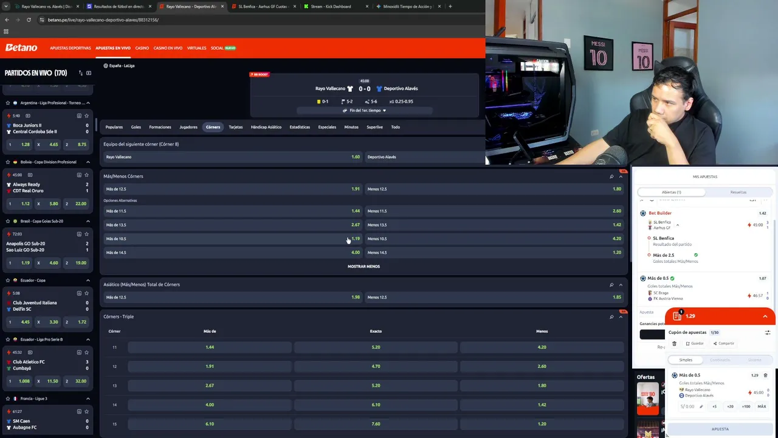Collapse the bet coupon panel chevron
The height and width of the screenshot is (438, 778).
765,316
